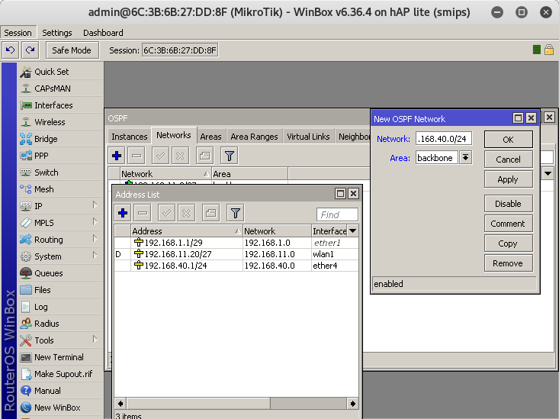Open the Bridge section
The height and width of the screenshot is (419, 559).
[x=60, y=139]
